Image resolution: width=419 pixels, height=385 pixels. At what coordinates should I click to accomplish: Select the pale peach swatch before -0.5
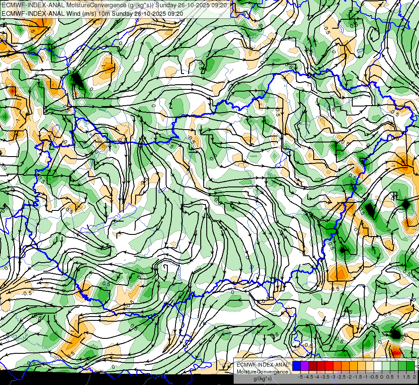tap(369, 366)
